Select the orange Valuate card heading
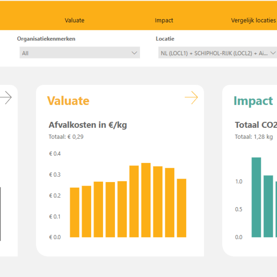This screenshot has width=277, height=277. (68, 100)
